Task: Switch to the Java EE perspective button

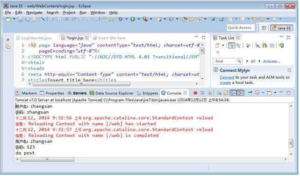Action: click(281, 28)
